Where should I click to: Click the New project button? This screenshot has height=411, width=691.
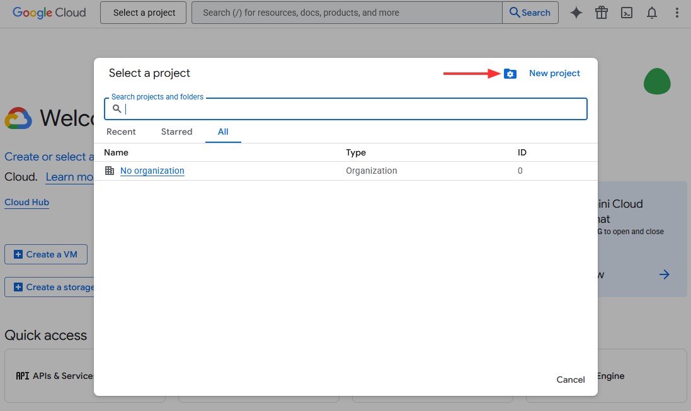tap(554, 74)
